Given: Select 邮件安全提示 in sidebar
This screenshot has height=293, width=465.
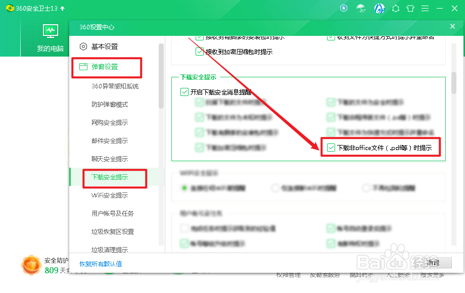Looking at the screenshot, I should click(110, 141).
